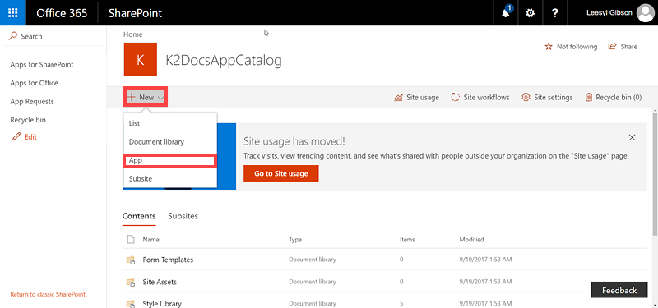Click the K2DocsAppCatalog site title
658x308 pixels.
(224, 60)
